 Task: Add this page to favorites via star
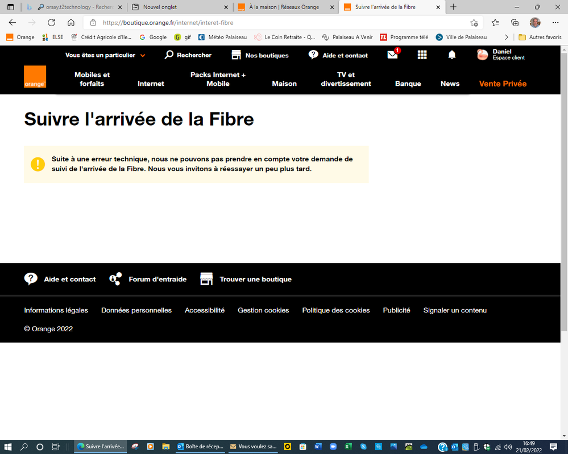474,23
